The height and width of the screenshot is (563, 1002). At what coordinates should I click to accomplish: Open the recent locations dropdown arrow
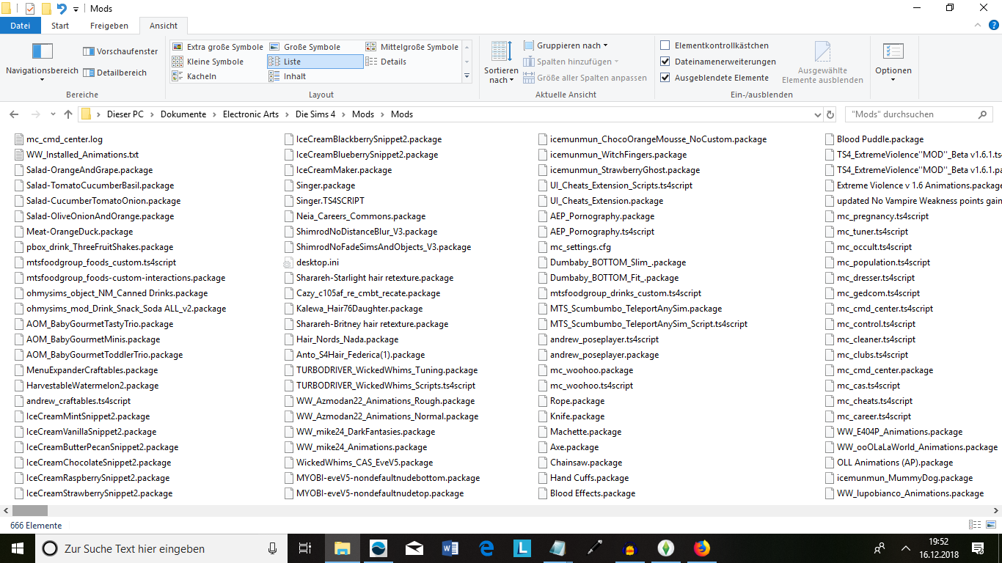(51, 114)
